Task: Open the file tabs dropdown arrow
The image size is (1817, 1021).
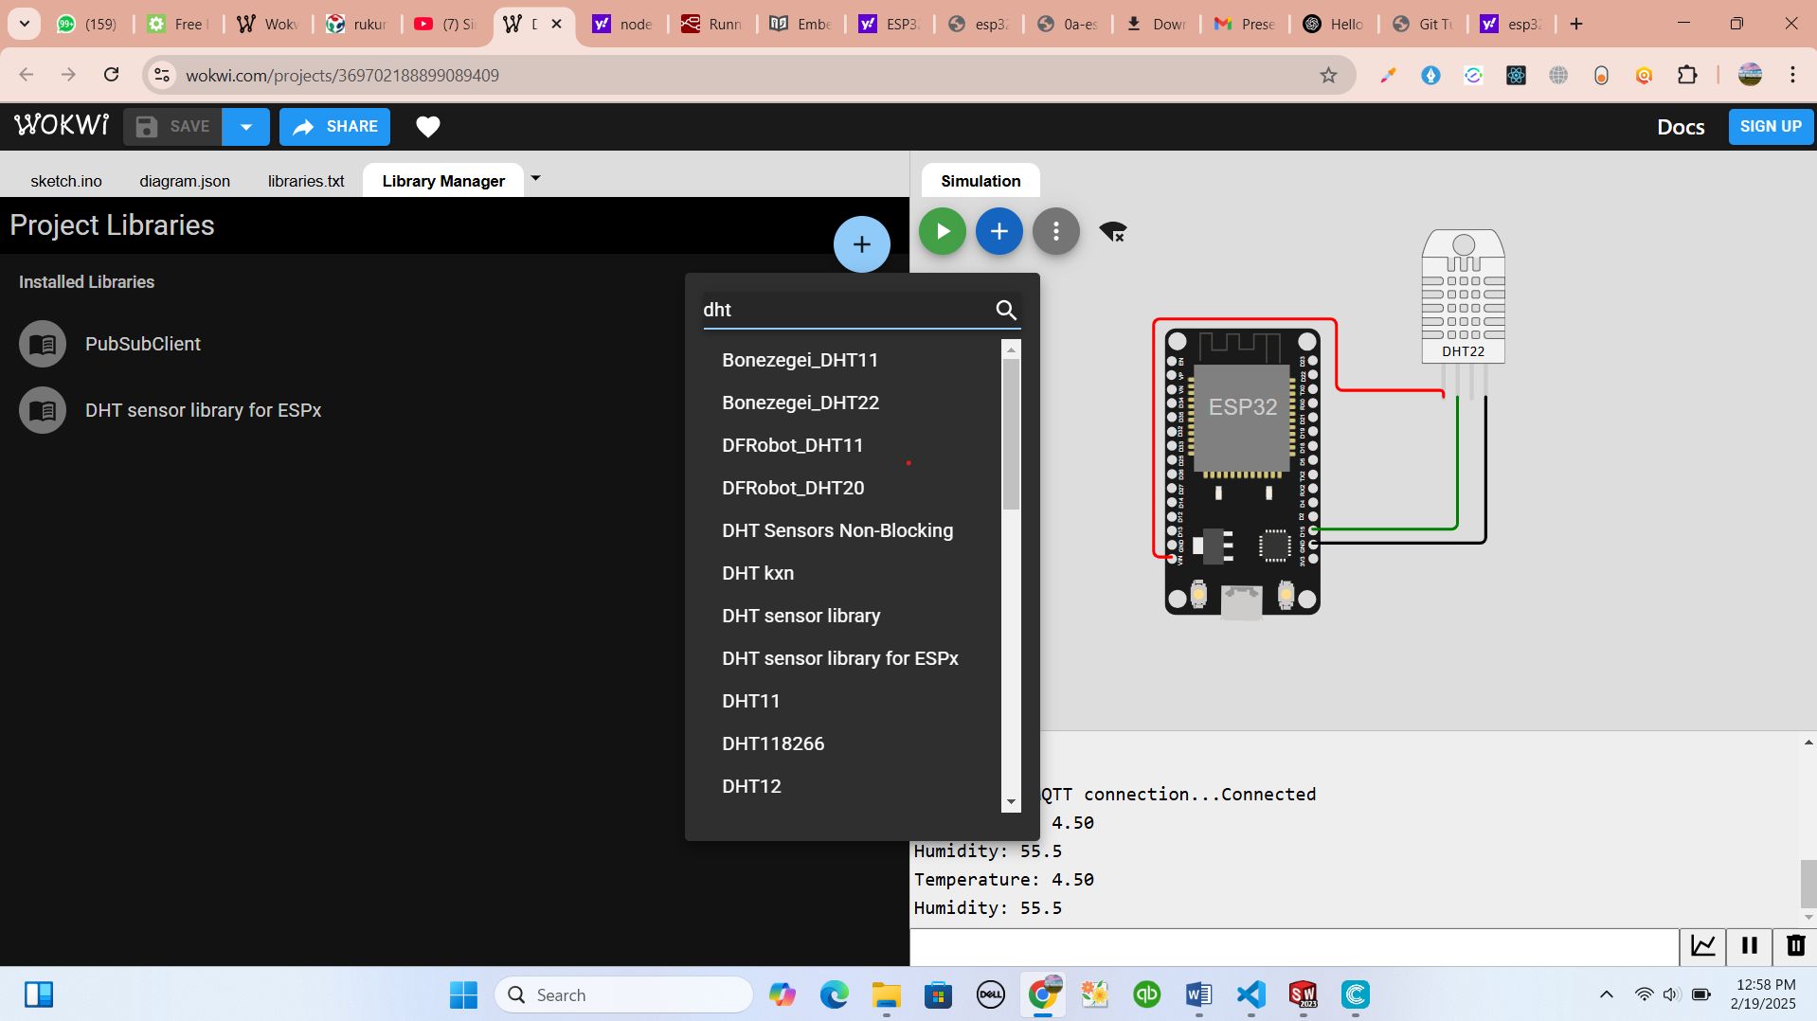Action: tap(535, 178)
